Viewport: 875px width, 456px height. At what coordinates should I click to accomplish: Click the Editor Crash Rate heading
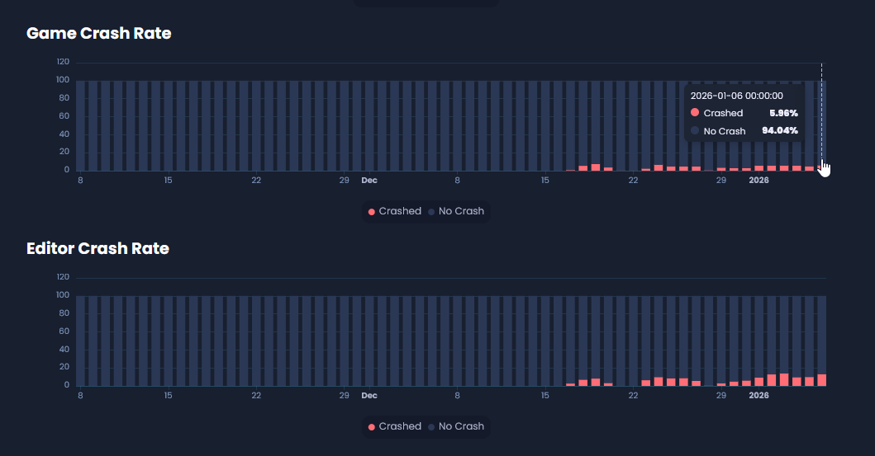[97, 248]
